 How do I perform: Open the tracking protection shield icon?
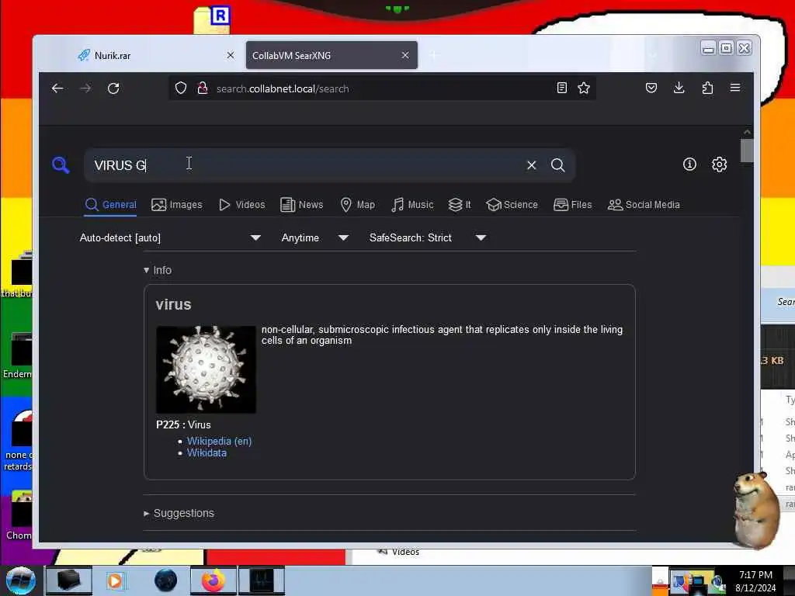pos(181,88)
